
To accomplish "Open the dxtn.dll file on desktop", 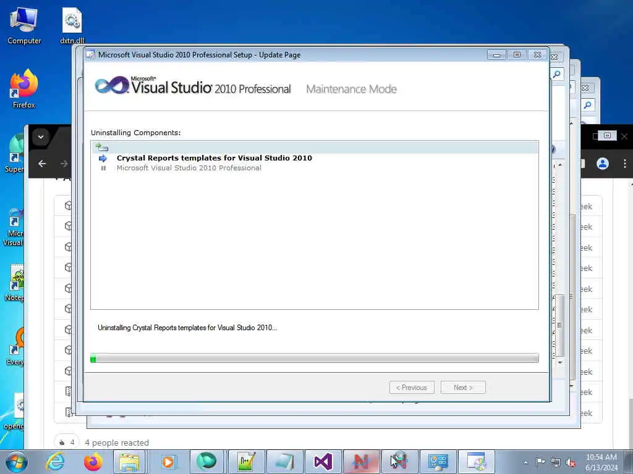I will point(72,25).
